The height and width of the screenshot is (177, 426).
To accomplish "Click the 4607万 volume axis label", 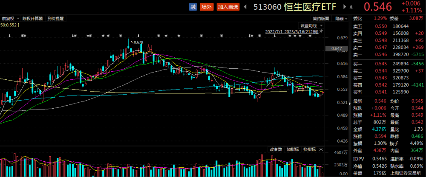I will pos(341,153).
